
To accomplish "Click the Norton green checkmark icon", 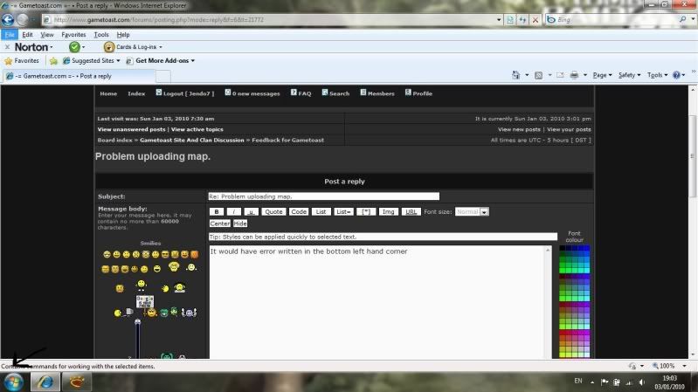I will pos(74,47).
